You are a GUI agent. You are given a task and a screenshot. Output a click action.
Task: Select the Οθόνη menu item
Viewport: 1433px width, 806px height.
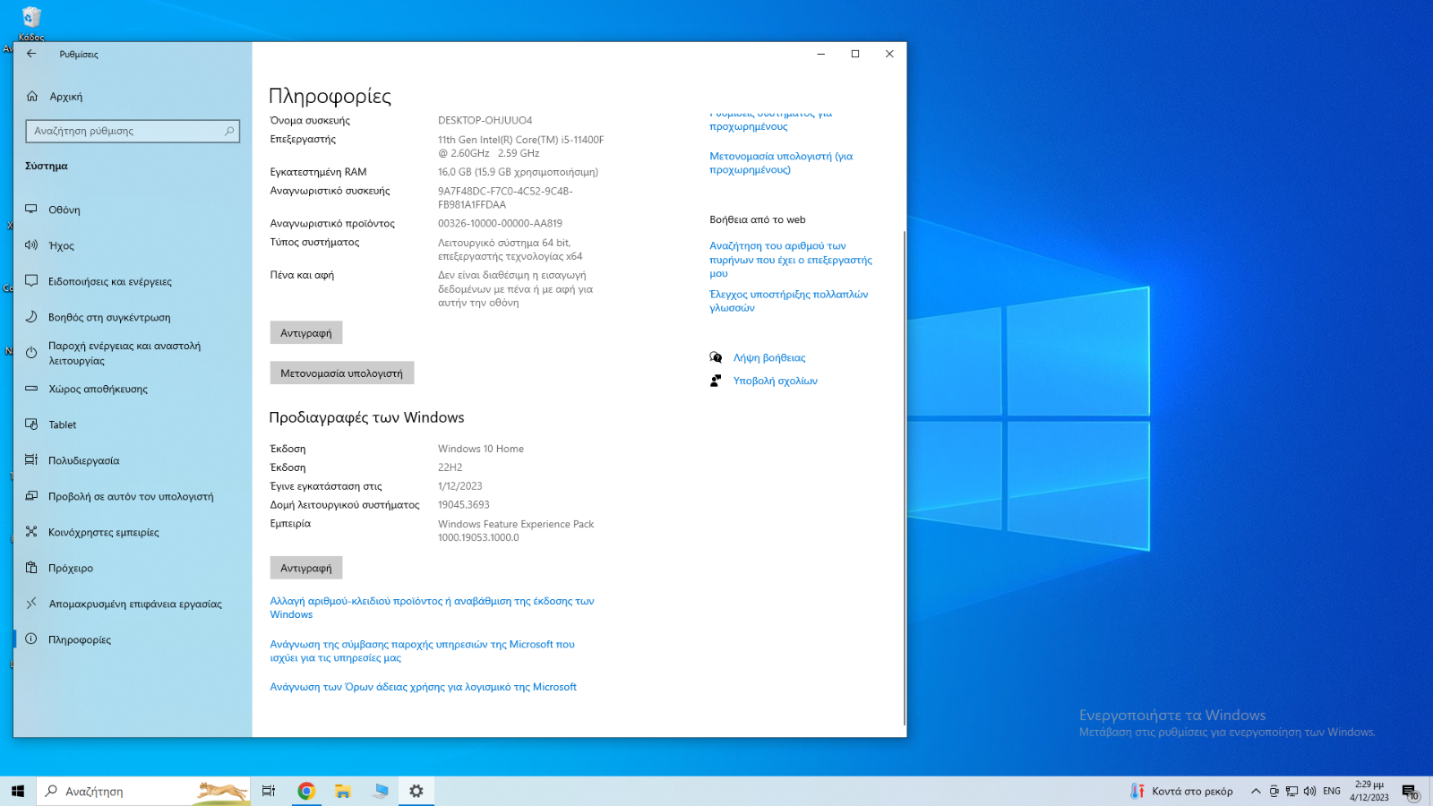(x=133, y=210)
